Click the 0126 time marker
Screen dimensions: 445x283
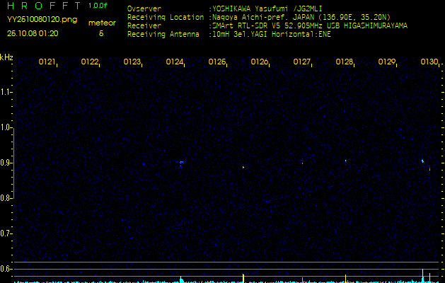[x=260, y=62]
